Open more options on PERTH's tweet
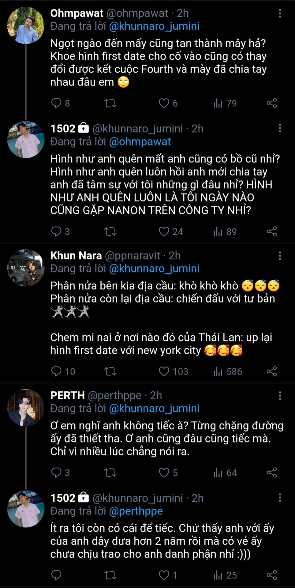The width and height of the screenshot is (295, 588). (280, 396)
